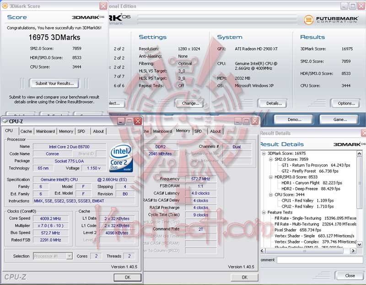This screenshot has height=285, width=366.
Task: Open Options... button under Results
Action: pos(346,104)
